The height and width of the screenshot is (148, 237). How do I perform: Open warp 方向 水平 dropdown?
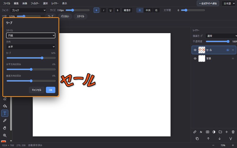tap(31, 47)
